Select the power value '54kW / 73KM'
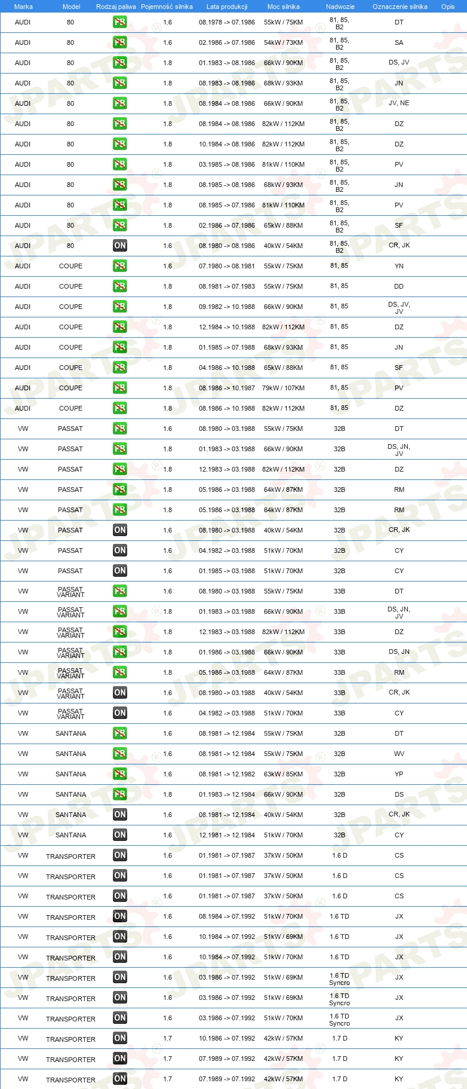The image size is (467, 1089). tap(284, 42)
